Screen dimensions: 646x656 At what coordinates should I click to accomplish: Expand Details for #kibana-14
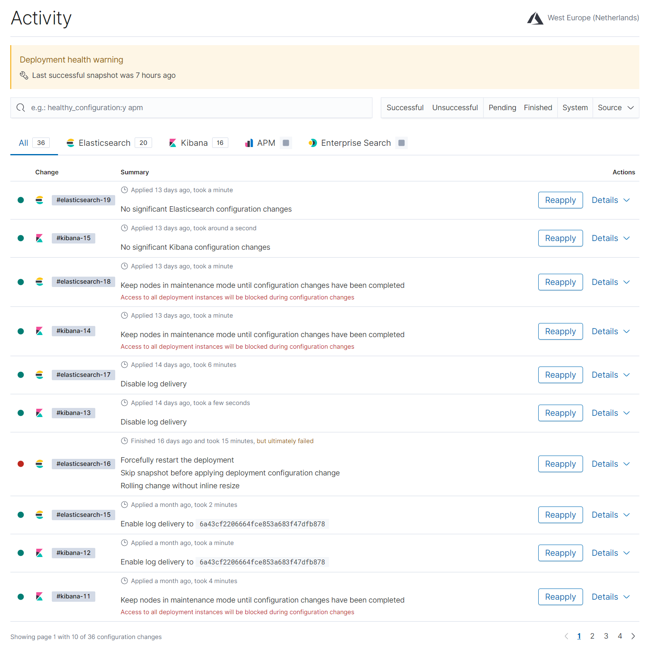point(611,331)
